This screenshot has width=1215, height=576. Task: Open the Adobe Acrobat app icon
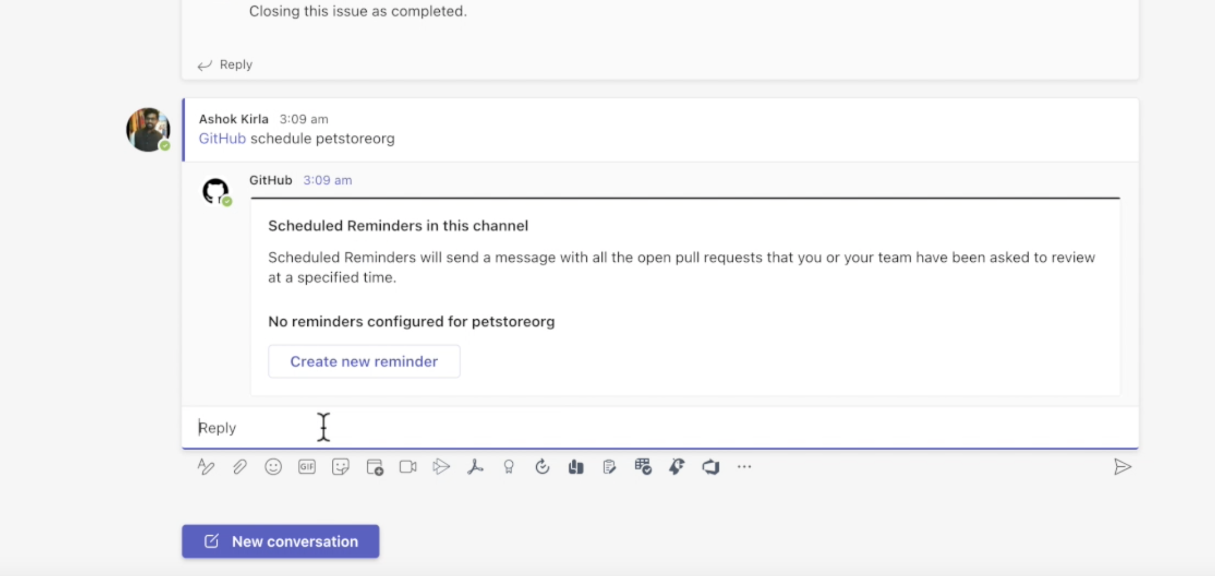point(475,466)
